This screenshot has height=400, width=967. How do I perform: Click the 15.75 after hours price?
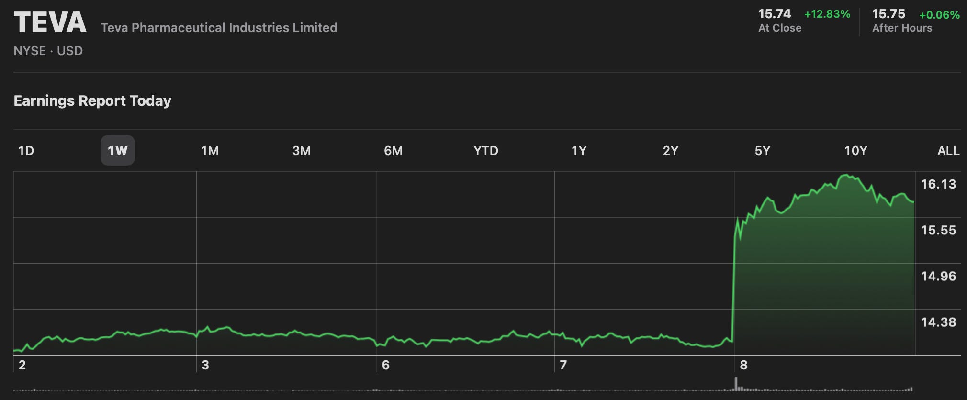(888, 14)
